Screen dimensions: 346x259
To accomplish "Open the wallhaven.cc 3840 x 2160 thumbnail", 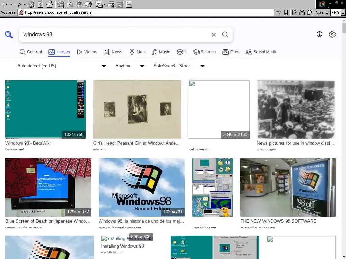I will 219,110.
